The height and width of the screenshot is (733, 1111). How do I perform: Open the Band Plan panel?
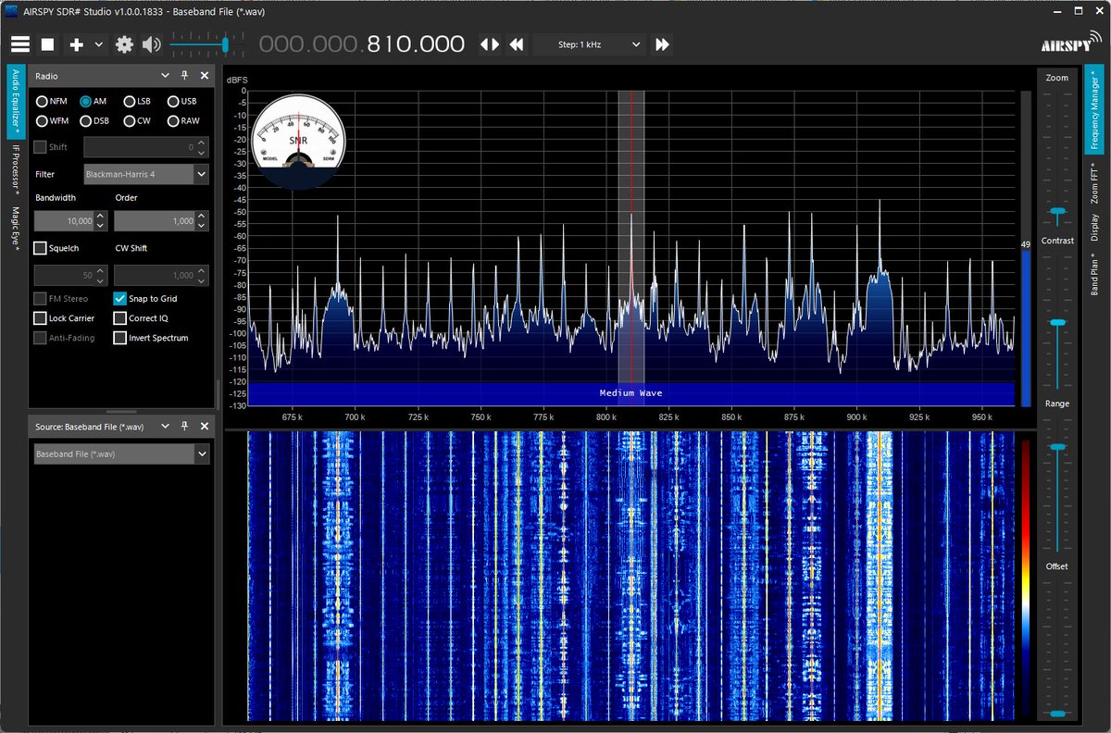click(1094, 273)
